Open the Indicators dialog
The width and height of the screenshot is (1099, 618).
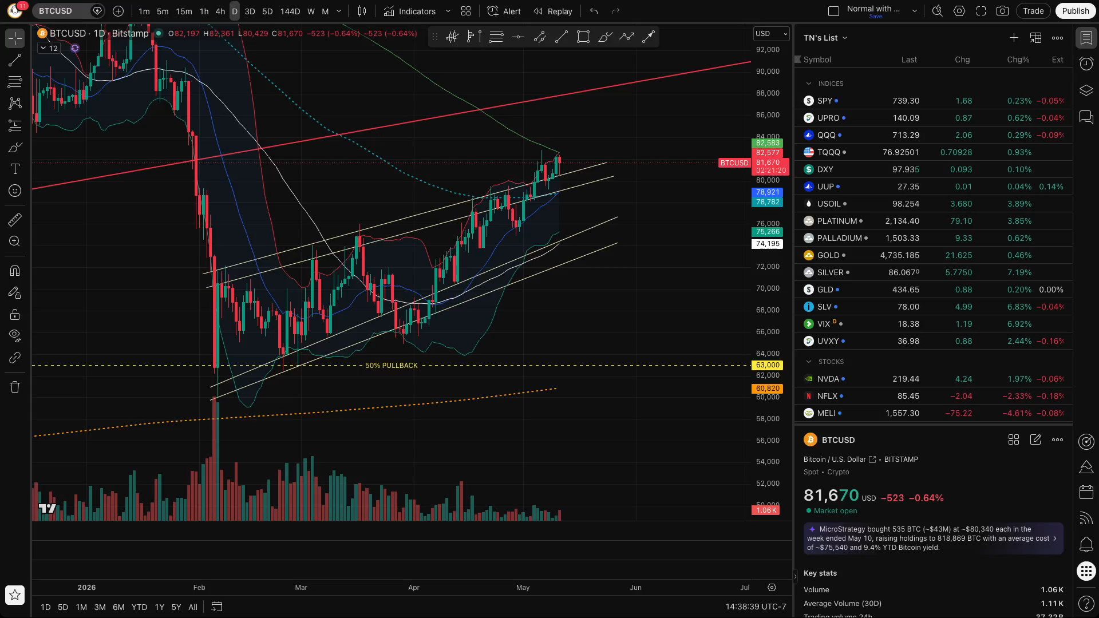coord(410,11)
